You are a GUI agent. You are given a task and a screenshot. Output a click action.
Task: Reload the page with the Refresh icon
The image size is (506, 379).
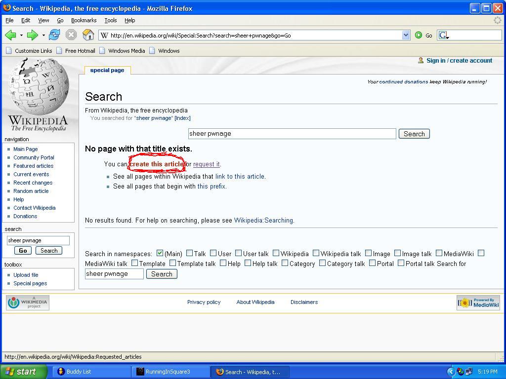pyautogui.click(x=54, y=35)
